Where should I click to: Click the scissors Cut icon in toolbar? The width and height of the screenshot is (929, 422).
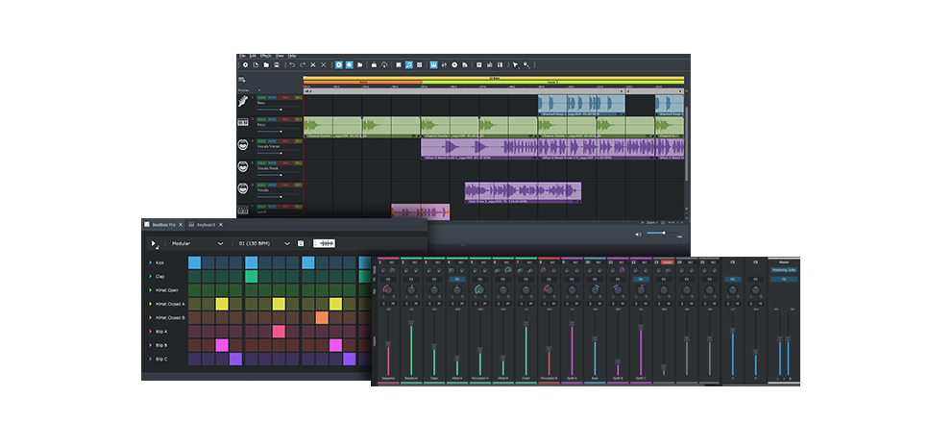(x=313, y=64)
